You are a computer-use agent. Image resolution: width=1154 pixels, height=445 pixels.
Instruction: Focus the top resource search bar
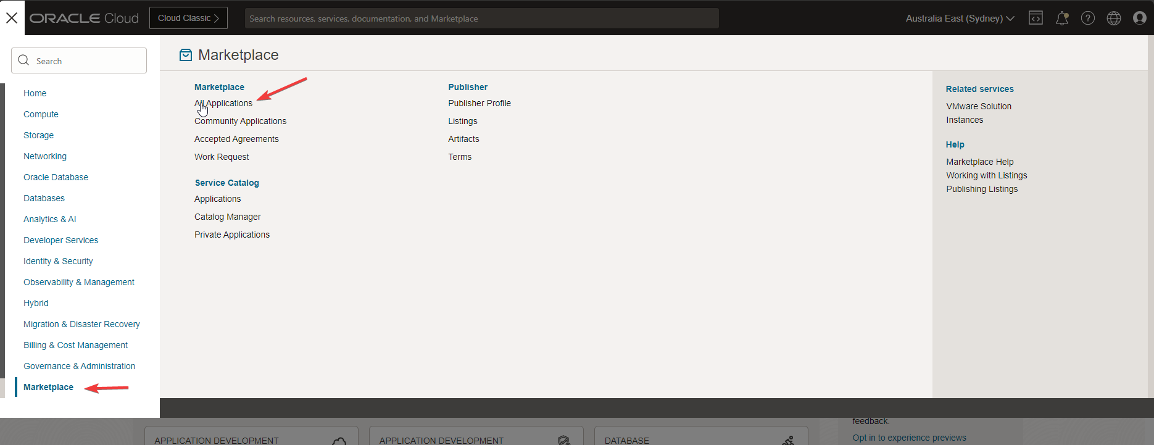pos(481,19)
